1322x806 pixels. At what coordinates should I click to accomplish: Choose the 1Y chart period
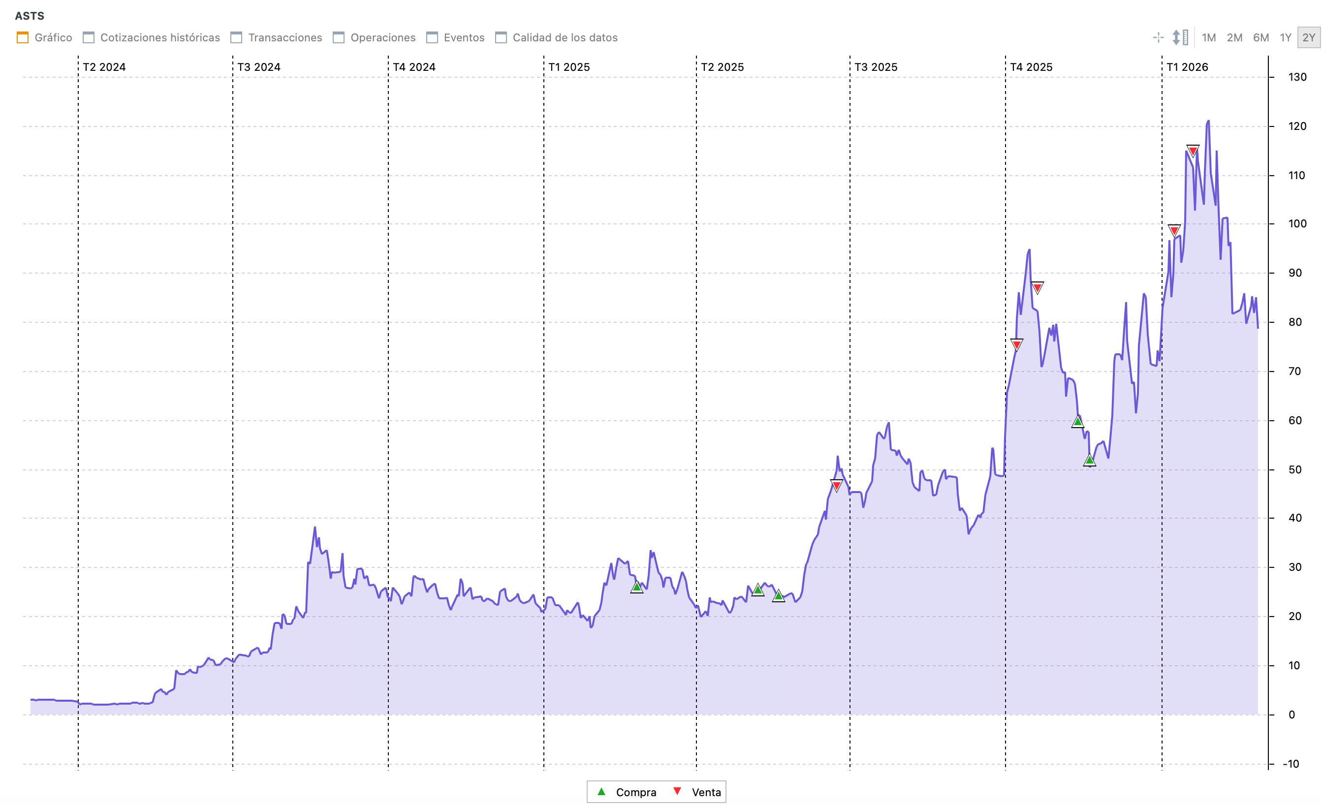pyautogui.click(x=1285, y=37)
